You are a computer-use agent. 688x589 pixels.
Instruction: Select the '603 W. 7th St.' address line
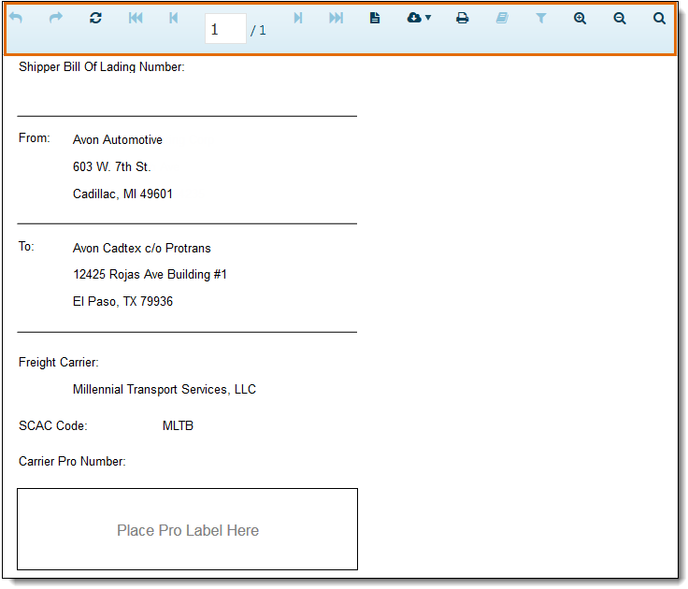click(112, 166)
